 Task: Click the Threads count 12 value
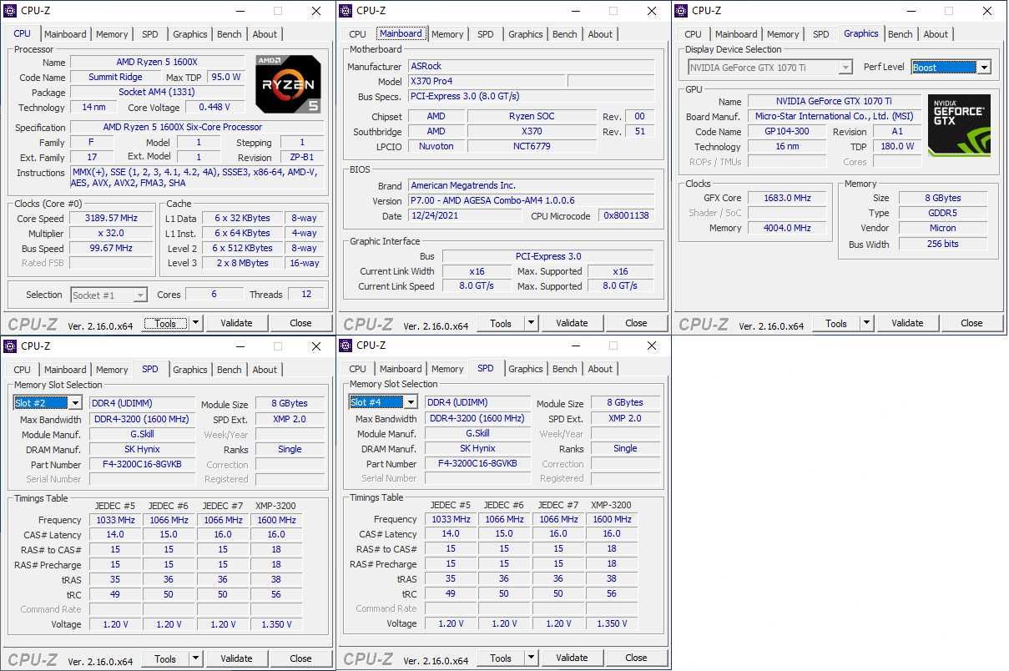coord(306,295)
